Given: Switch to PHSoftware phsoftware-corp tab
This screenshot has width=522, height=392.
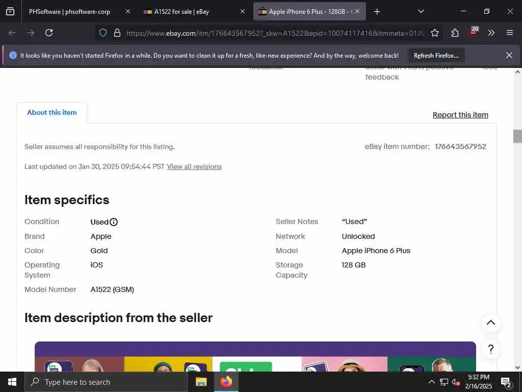Looking at the screenshot, I should (x=69, y=12).
